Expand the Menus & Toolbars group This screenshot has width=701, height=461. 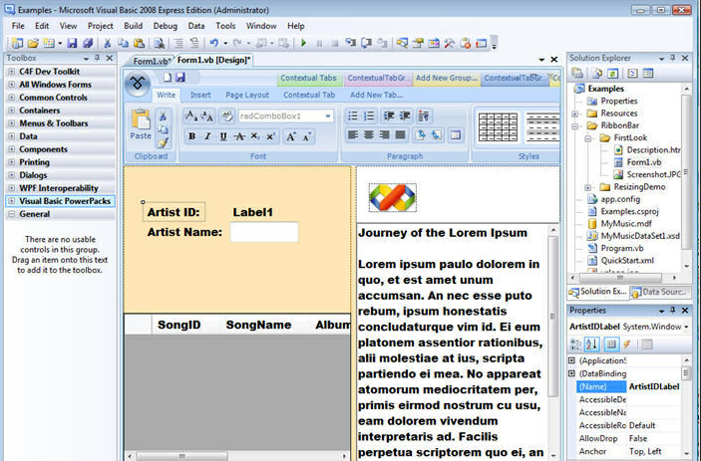pos(12,123)
